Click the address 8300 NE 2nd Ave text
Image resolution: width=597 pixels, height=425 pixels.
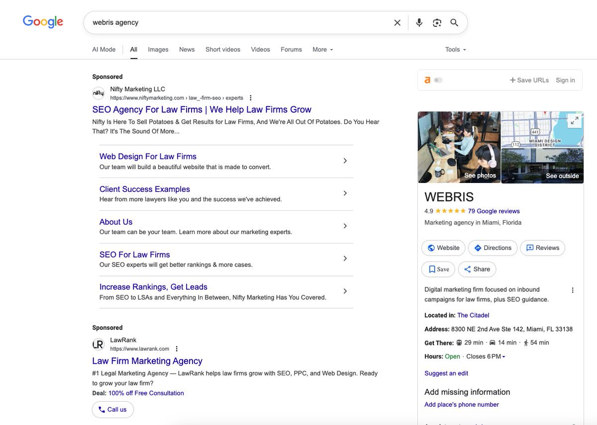pos(512,329)
